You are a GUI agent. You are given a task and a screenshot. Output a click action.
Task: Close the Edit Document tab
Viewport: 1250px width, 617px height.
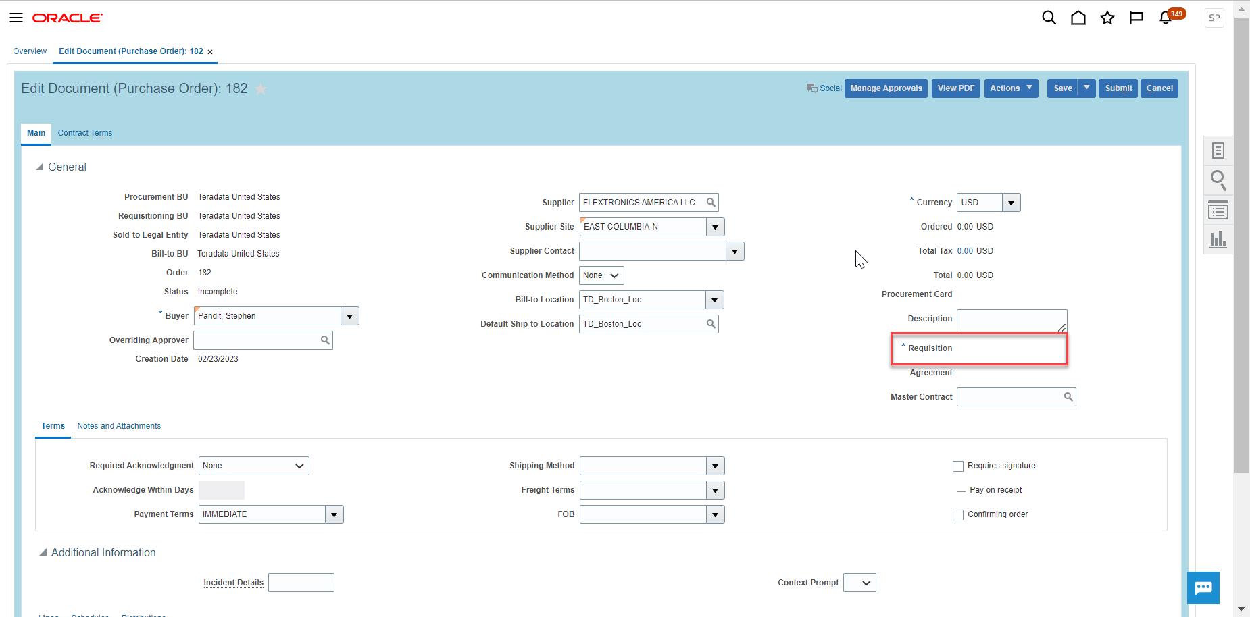tap(210, 52)
